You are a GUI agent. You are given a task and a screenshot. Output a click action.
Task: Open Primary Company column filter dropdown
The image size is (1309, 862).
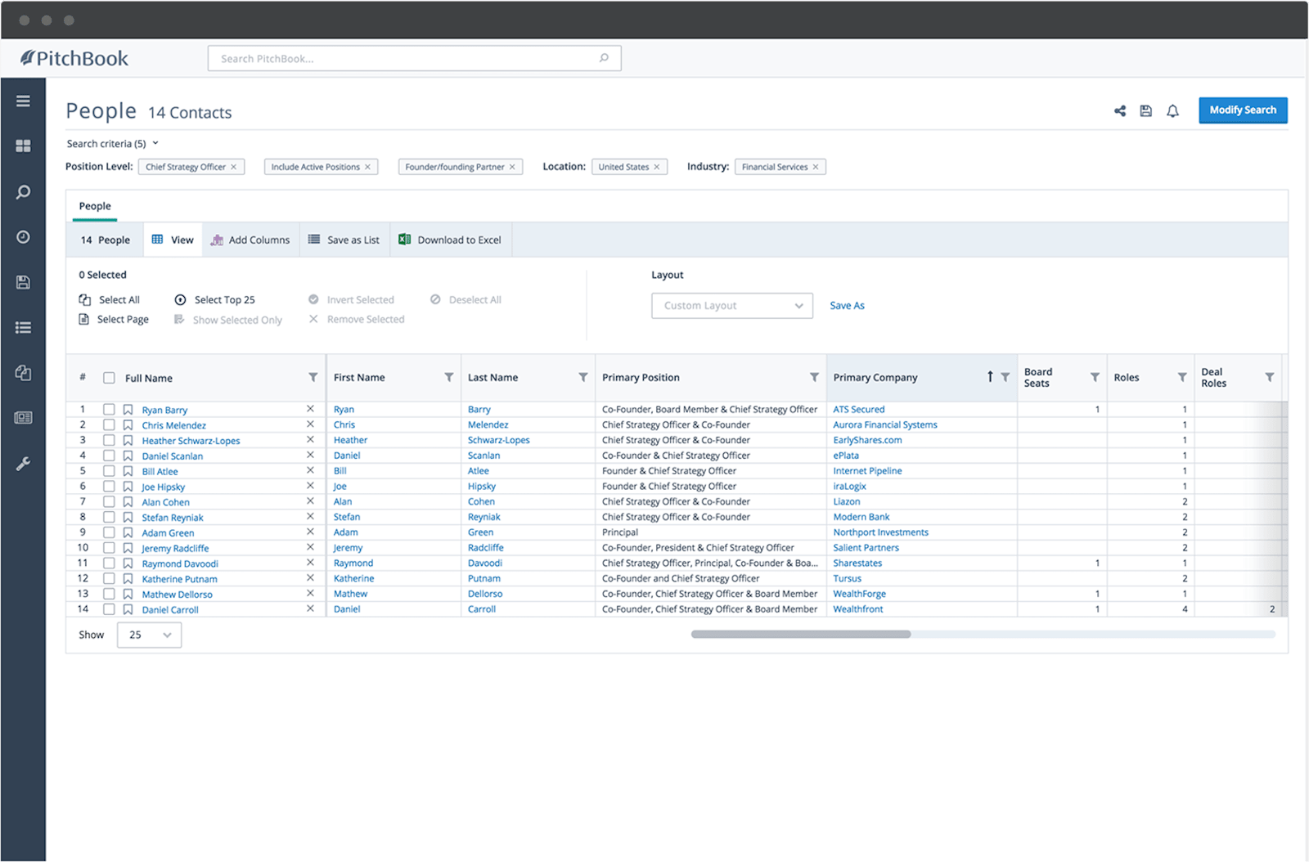[x=1005, y=377]
